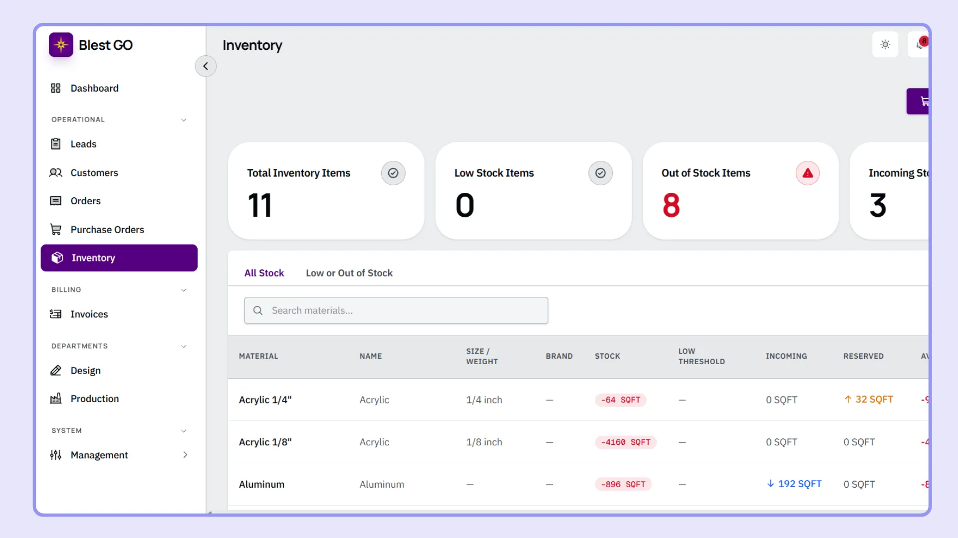
Task: Open the Purchase Orders menu item
Action: (119, 230)
